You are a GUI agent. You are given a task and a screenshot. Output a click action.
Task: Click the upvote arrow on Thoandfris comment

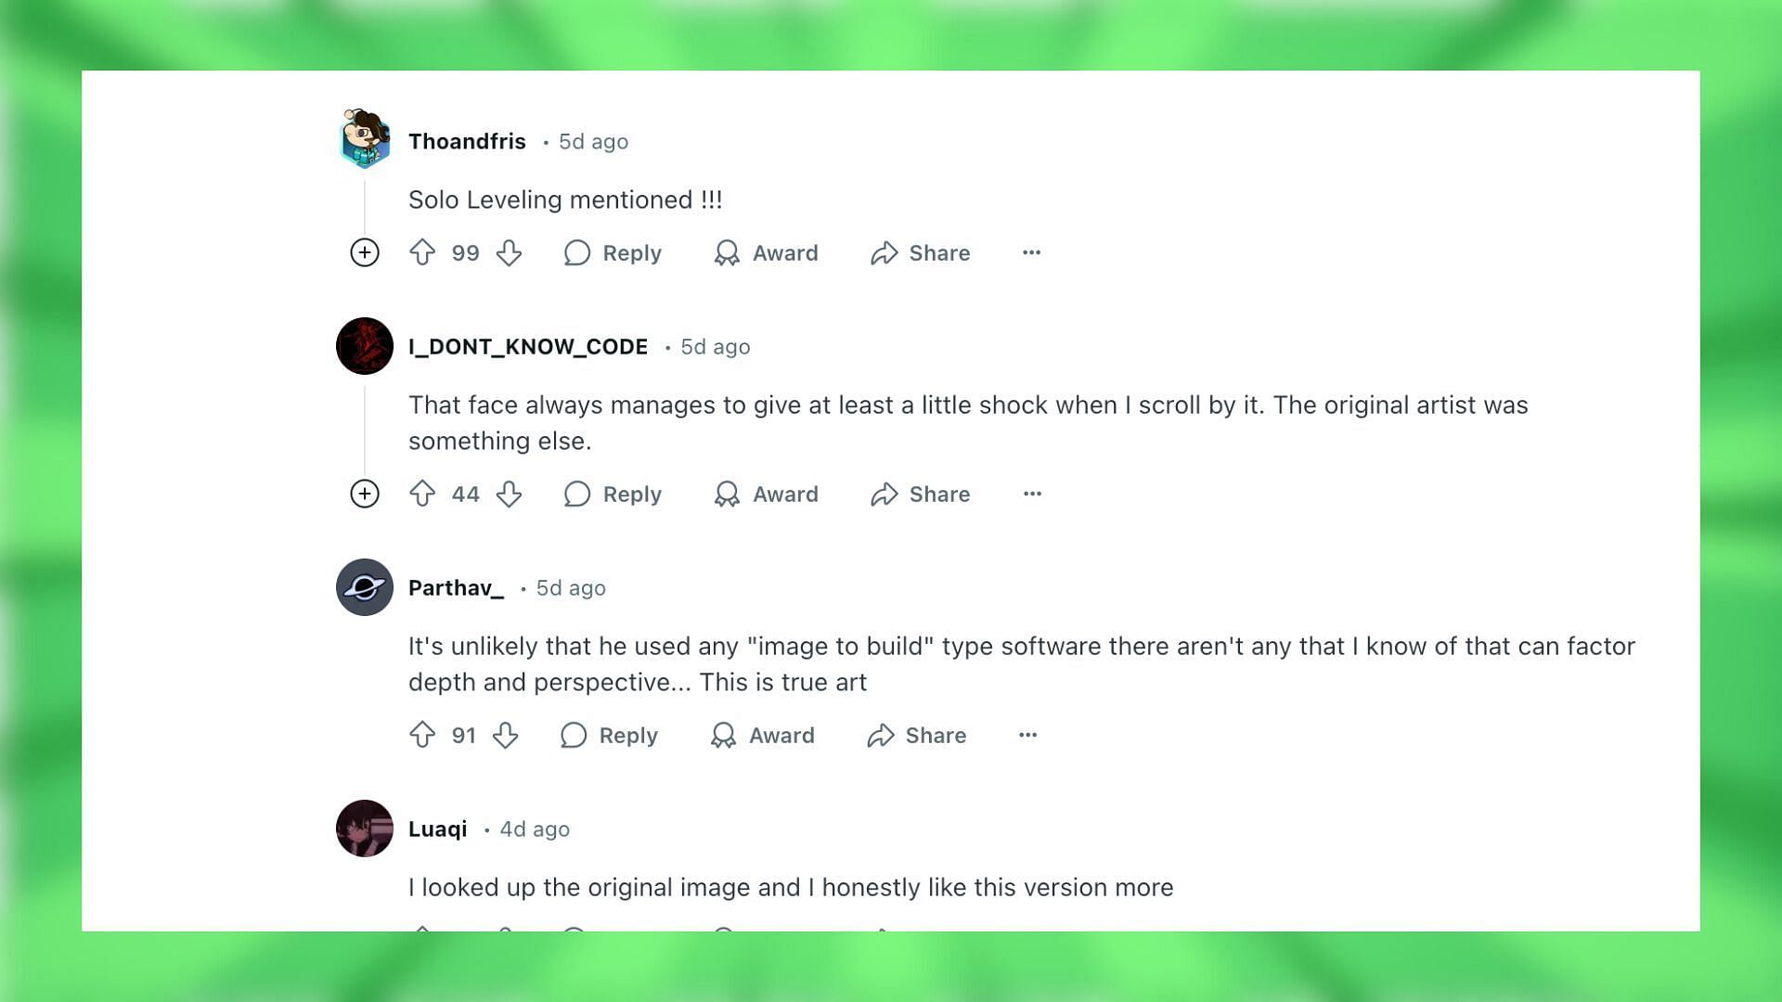(x=422, y=252)
